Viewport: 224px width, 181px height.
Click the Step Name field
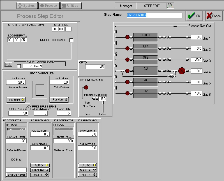coord(155,15)
